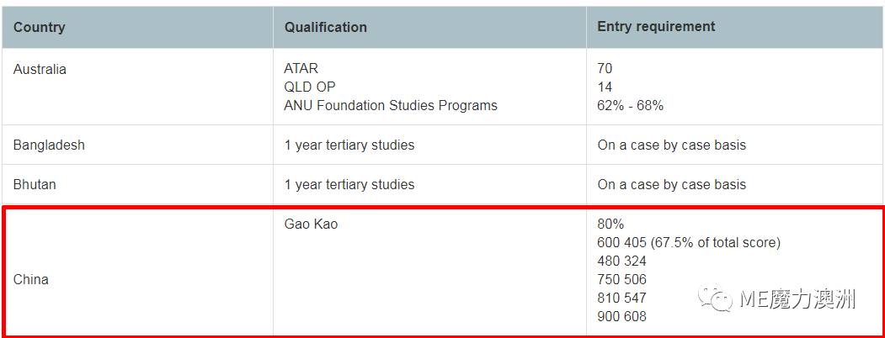The image size is (885, 338).
Task: Click the Qualification column header
Action: (x=325, y=27)
